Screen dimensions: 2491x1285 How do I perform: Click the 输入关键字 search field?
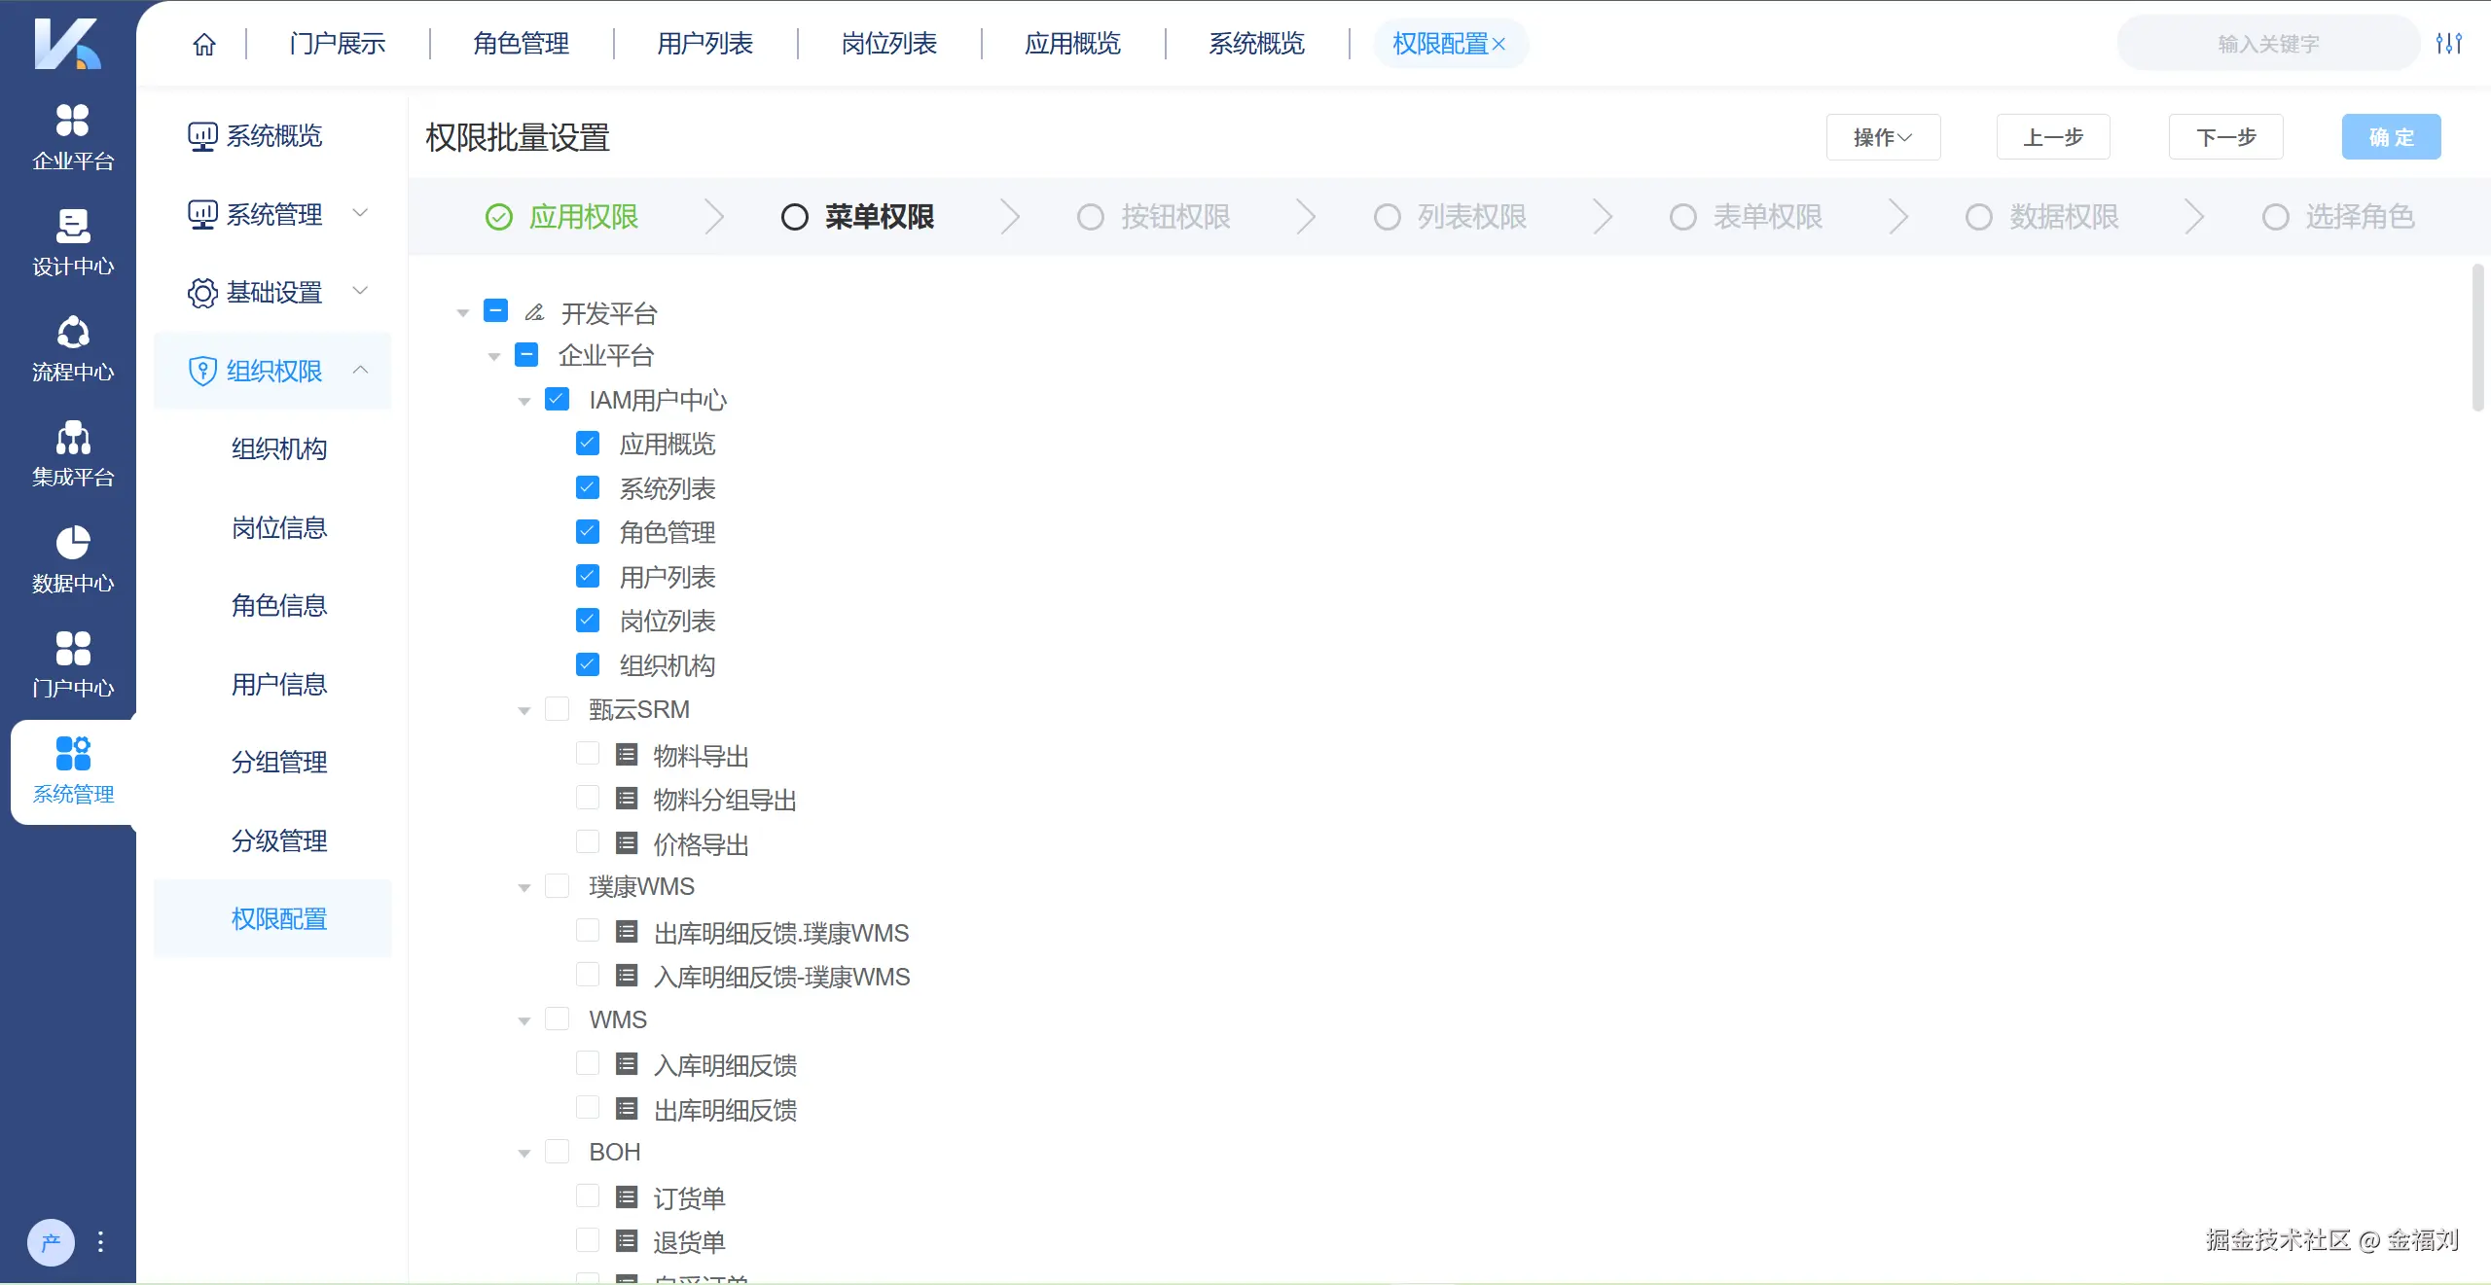[x=2267, y=42]
